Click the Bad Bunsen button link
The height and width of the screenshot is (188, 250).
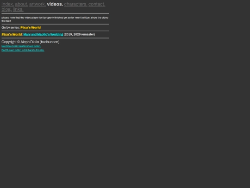(23, 50)
